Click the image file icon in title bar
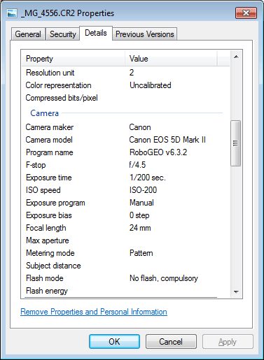This screenshot has height=360, width=264. (12, 13)
